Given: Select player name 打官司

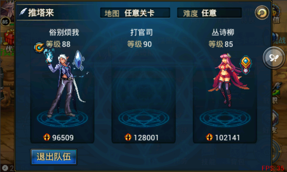Looking at the screenshot, I should click(x=141, y=32).
